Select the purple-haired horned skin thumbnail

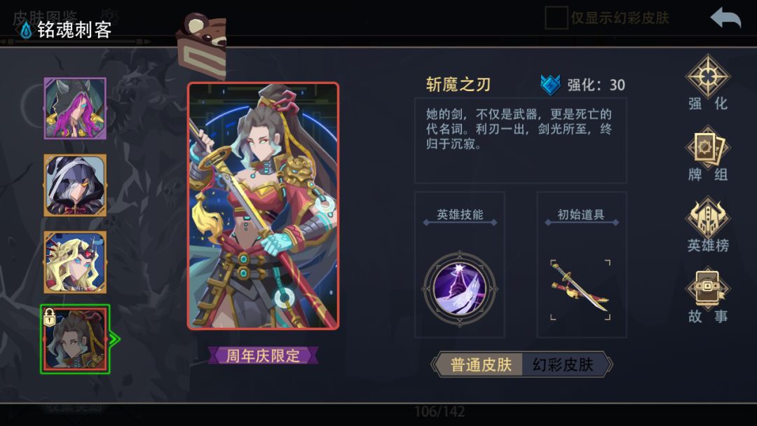[x=75, y=109]
